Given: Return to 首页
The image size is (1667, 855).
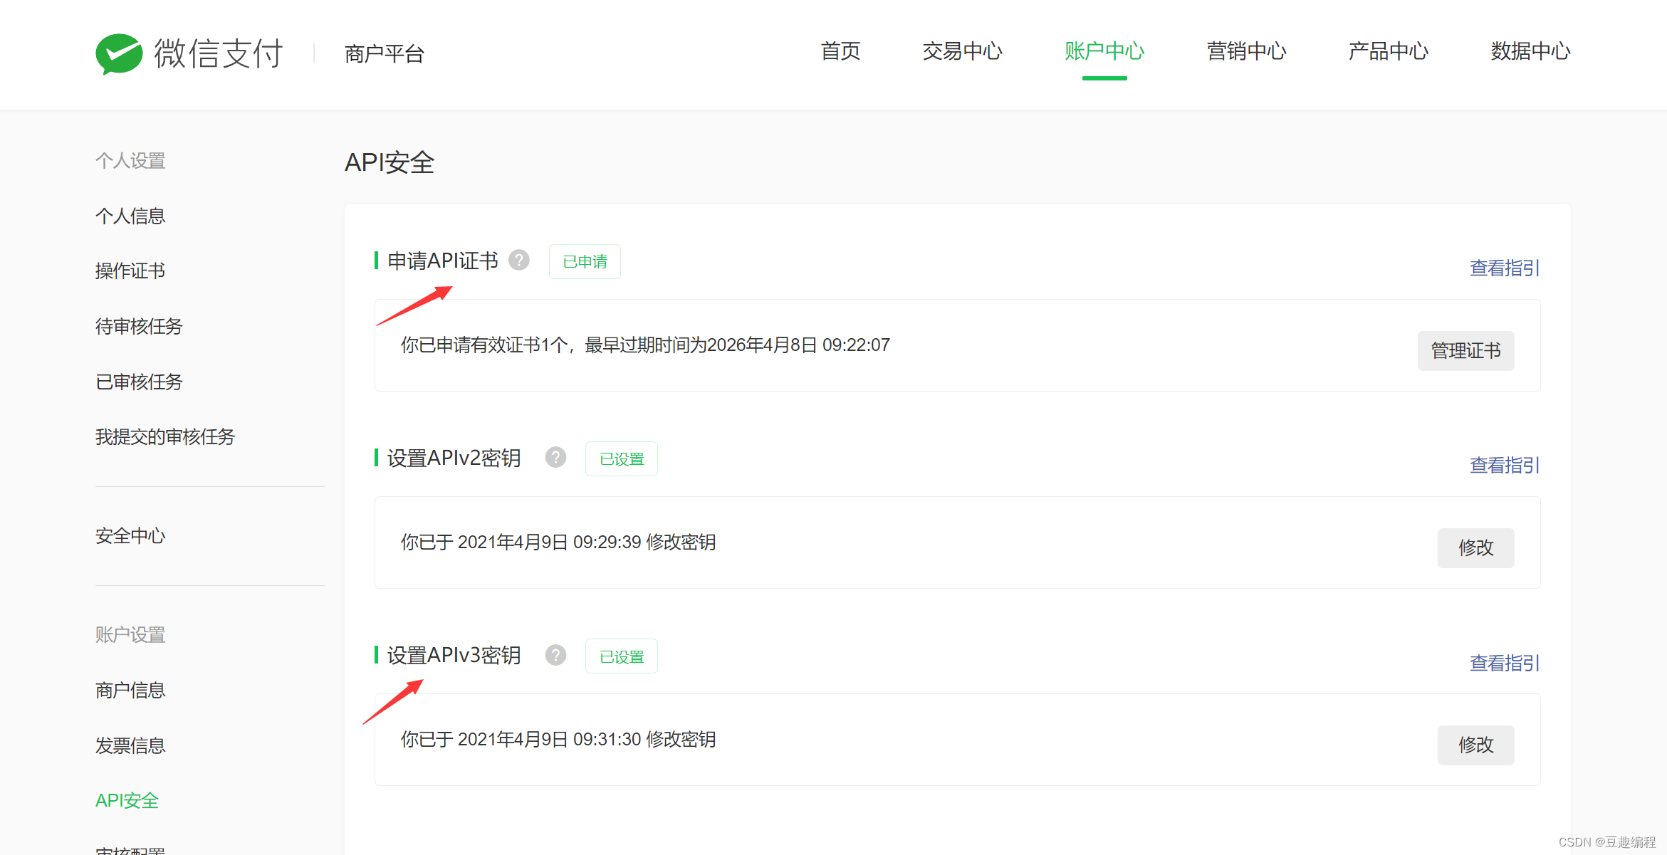Looking at the screenshot, I should coord(840,51).
